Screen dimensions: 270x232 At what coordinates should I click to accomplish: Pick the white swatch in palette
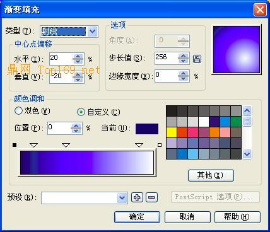coord(204,122)
